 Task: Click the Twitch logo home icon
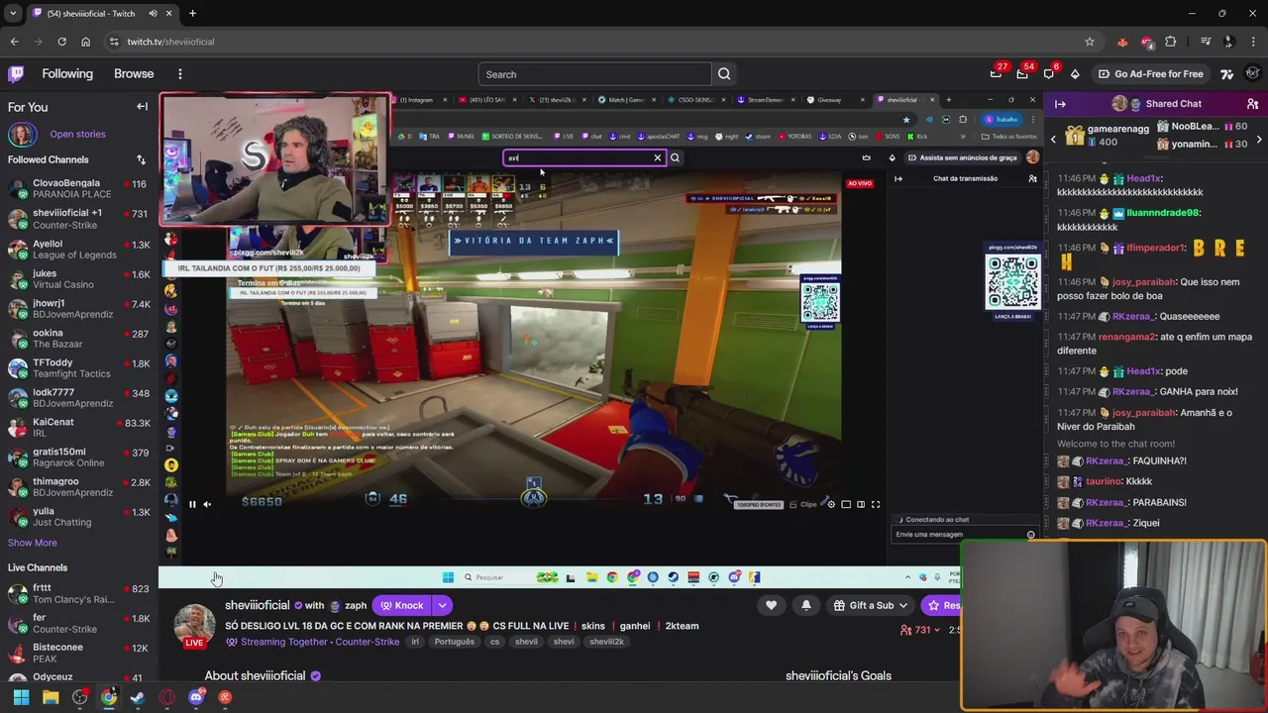coord(16,74)
